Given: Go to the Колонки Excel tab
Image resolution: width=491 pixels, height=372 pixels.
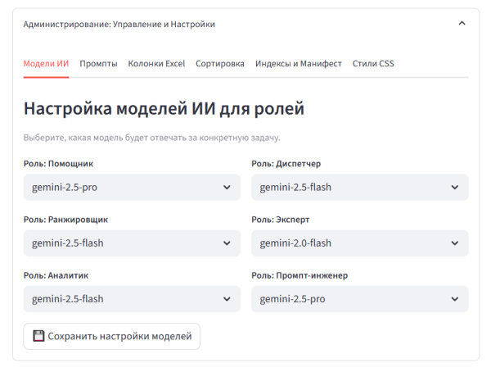Looking at the screenshot, I should [156, 64].
